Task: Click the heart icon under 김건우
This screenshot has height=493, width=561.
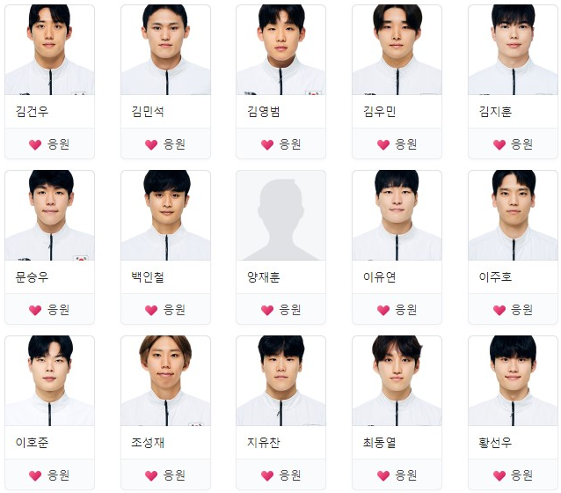Action: click(35, 144)
